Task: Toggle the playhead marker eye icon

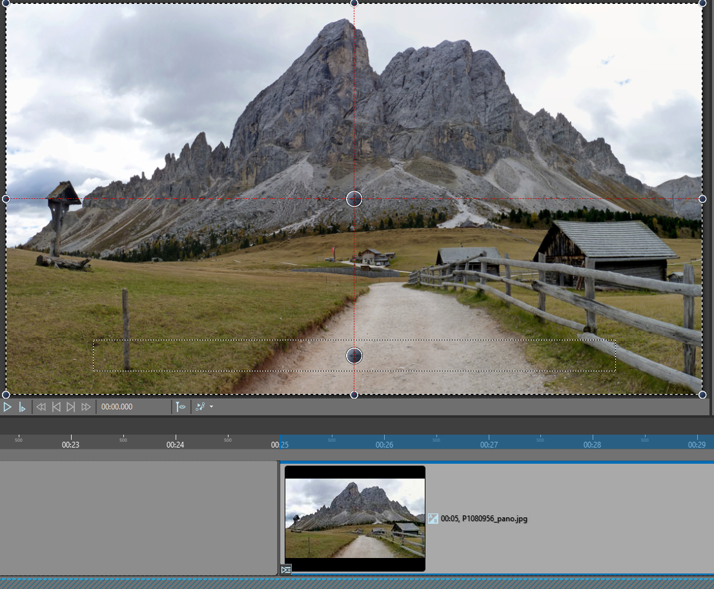Action: tap(181, 407)
